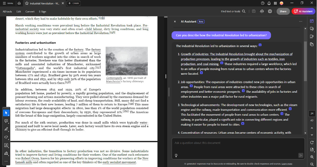Open the Bookmarks panel icon

[312, 36]
